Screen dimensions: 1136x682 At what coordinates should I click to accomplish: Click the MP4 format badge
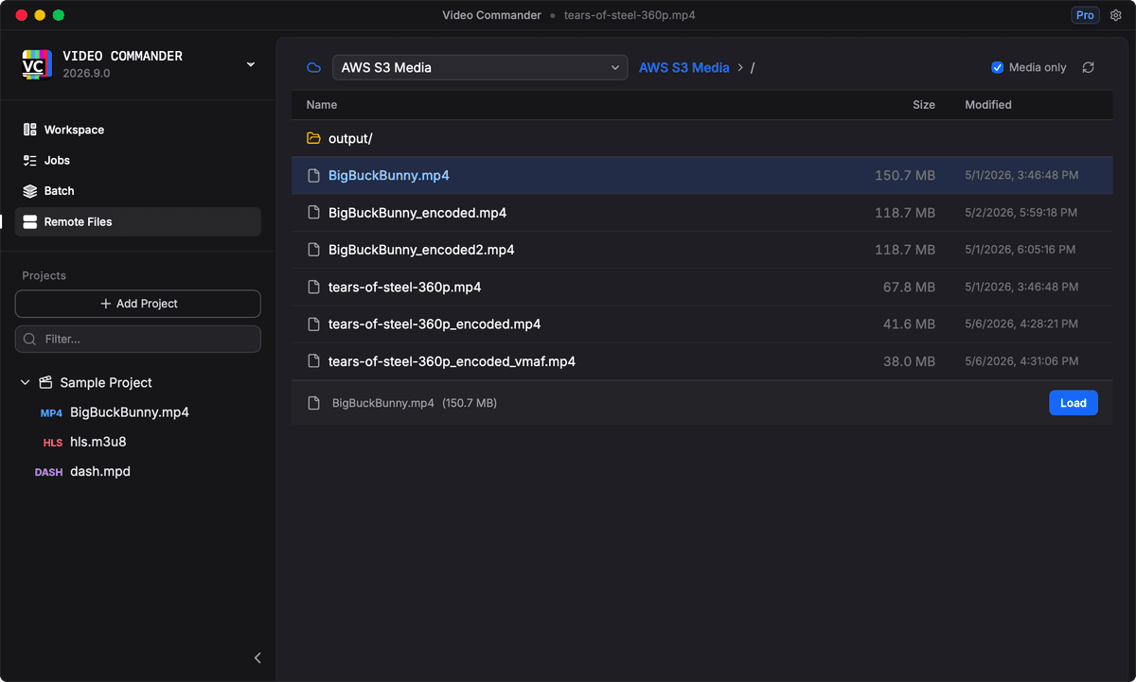click(x=51, y=413)
